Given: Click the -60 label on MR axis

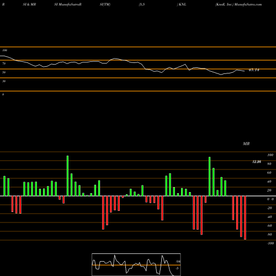Looking at the screenshot, I should tap(269, 226).
